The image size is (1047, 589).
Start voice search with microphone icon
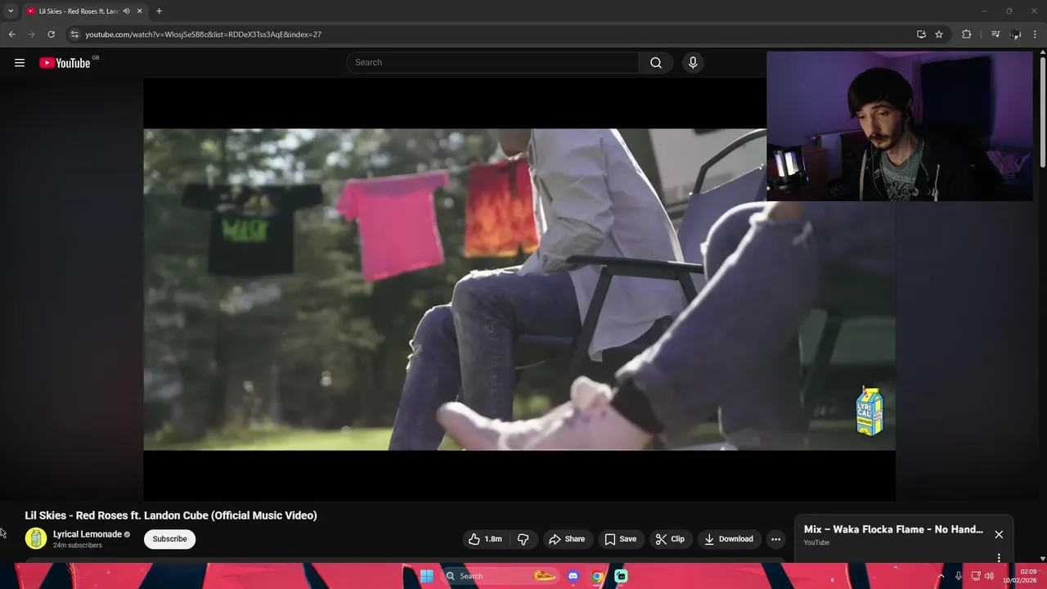[x=693, y=63]
